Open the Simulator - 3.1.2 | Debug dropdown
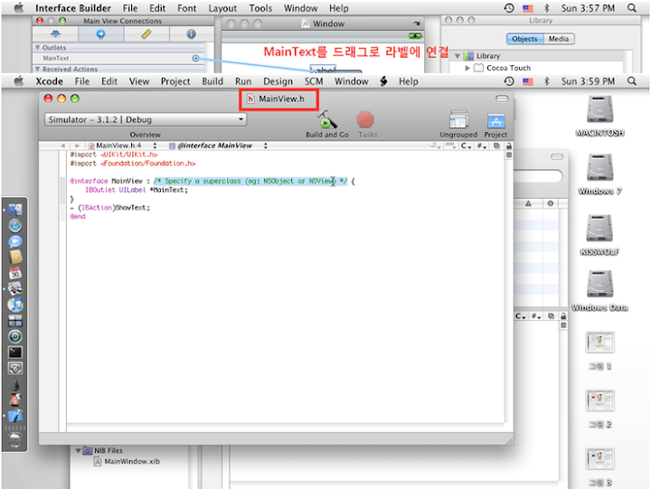The height and width of the screenshot is (489, 651). [146, 119]
